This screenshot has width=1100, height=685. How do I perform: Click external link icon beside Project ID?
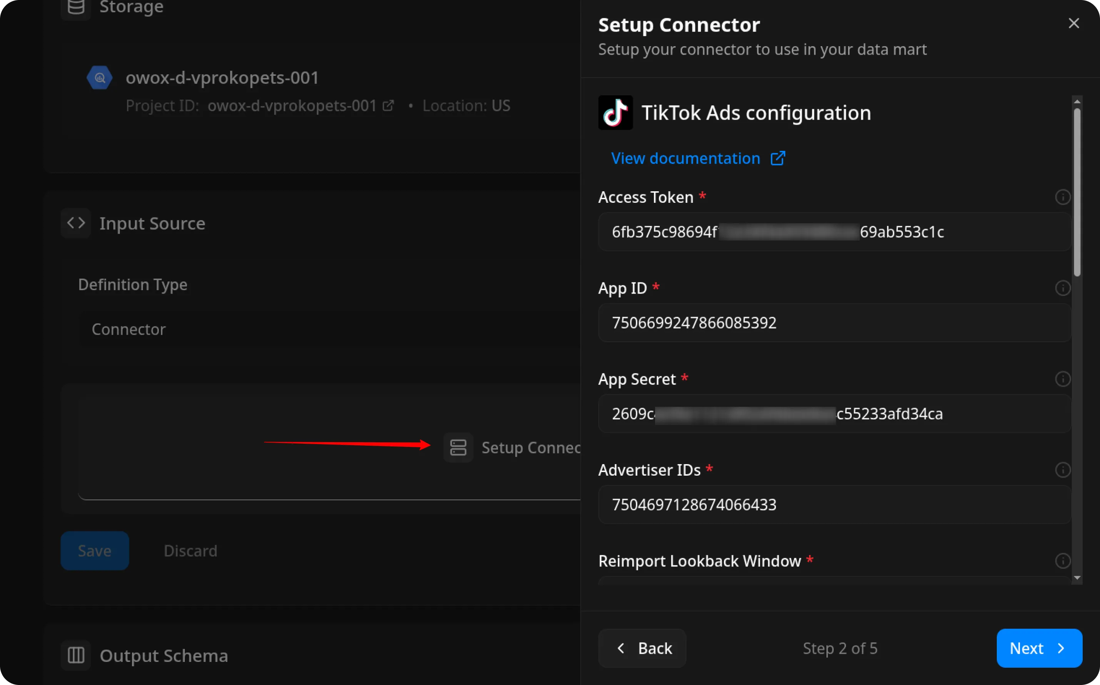click(388, 105)
